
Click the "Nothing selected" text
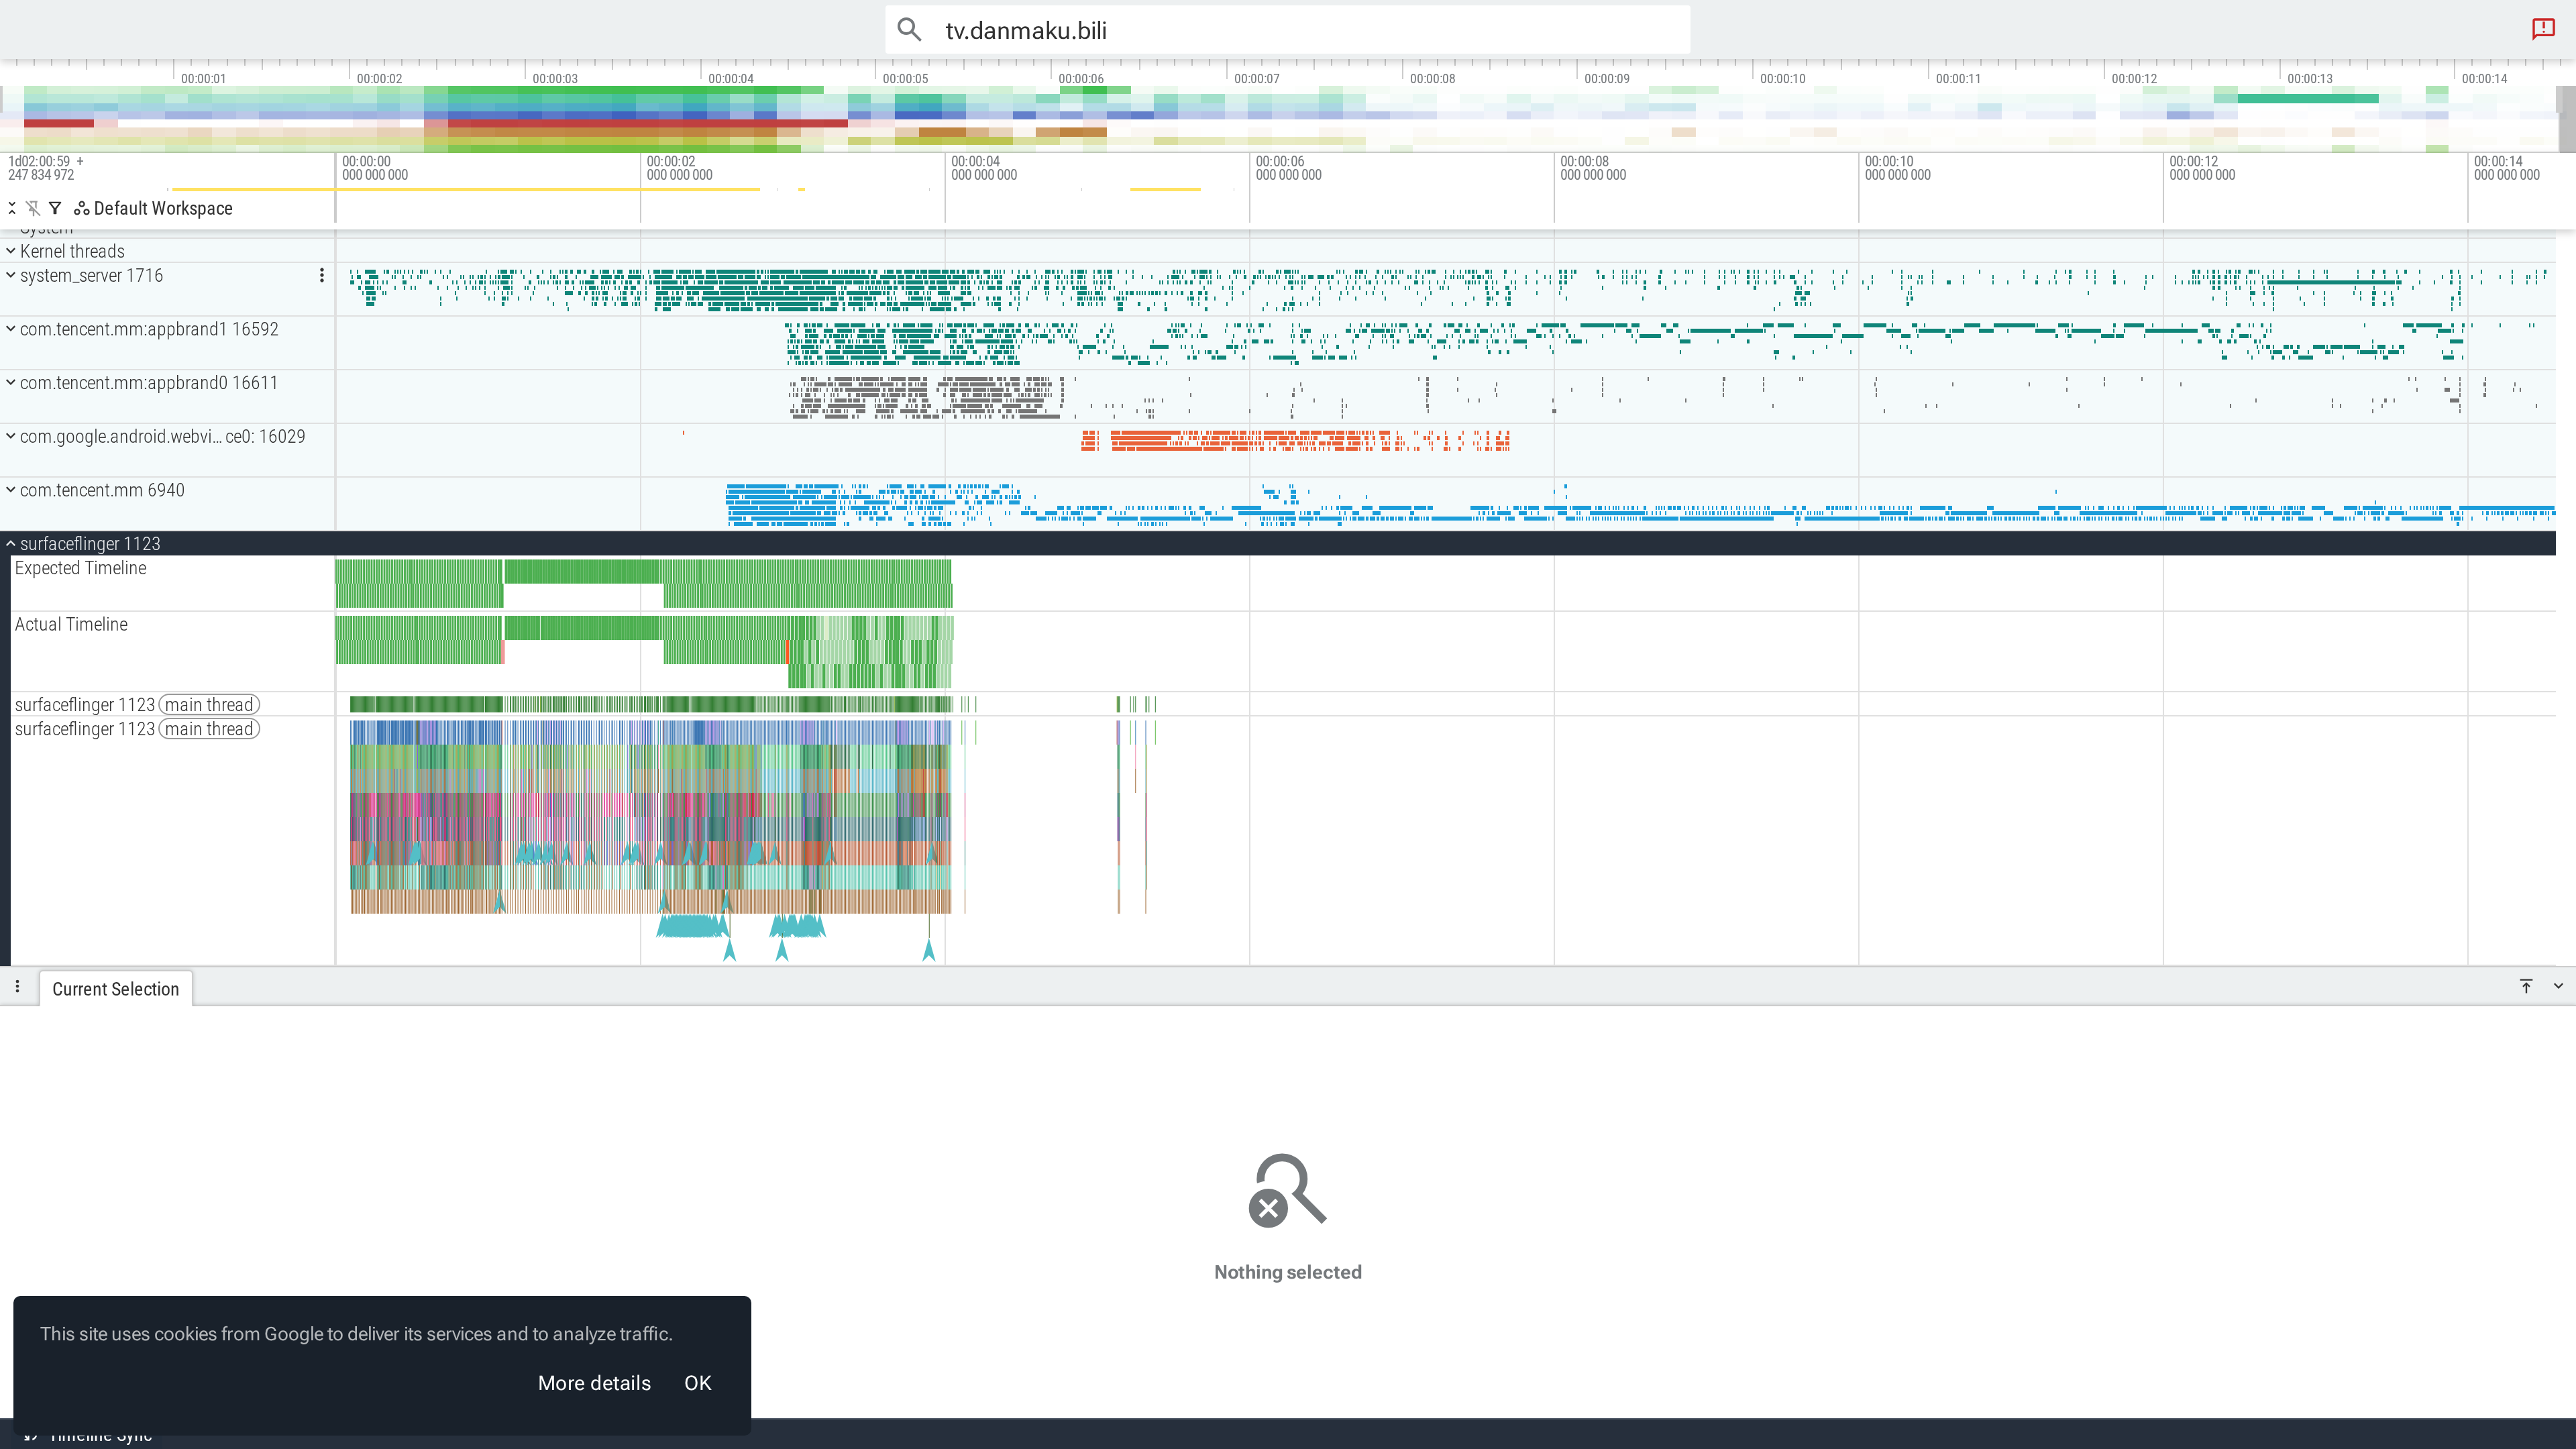click(1287, 1272)
